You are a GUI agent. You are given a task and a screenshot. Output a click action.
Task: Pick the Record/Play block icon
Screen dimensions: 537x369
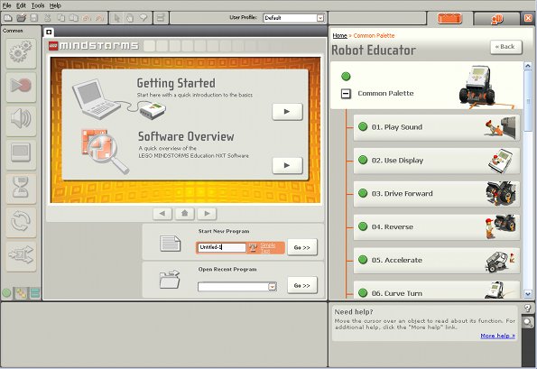pyautogui.click(x=21, y=87)
